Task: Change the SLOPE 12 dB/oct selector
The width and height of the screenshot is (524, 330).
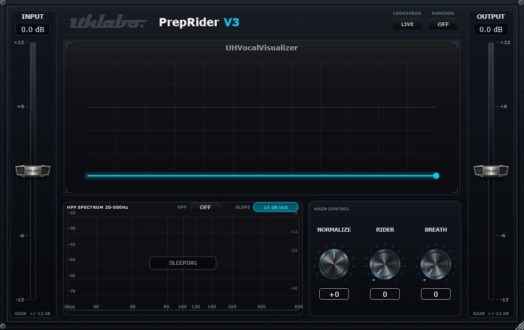Action: pyautogui.click(x=276, y=208)
